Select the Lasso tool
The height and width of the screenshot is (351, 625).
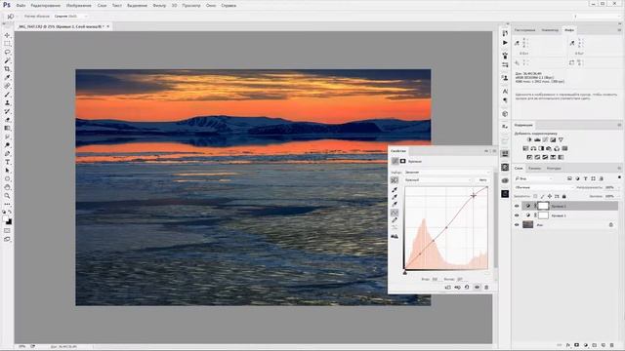click(x=7, y=52)
